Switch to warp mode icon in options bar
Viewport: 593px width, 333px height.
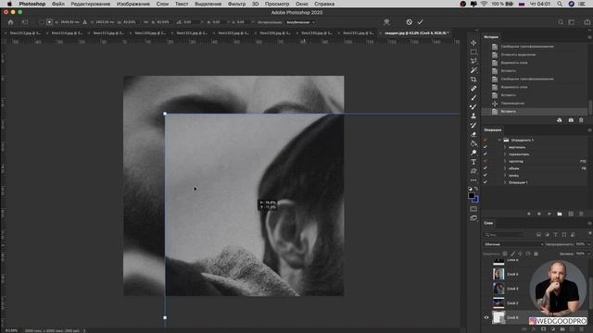(x=386, y=22)
